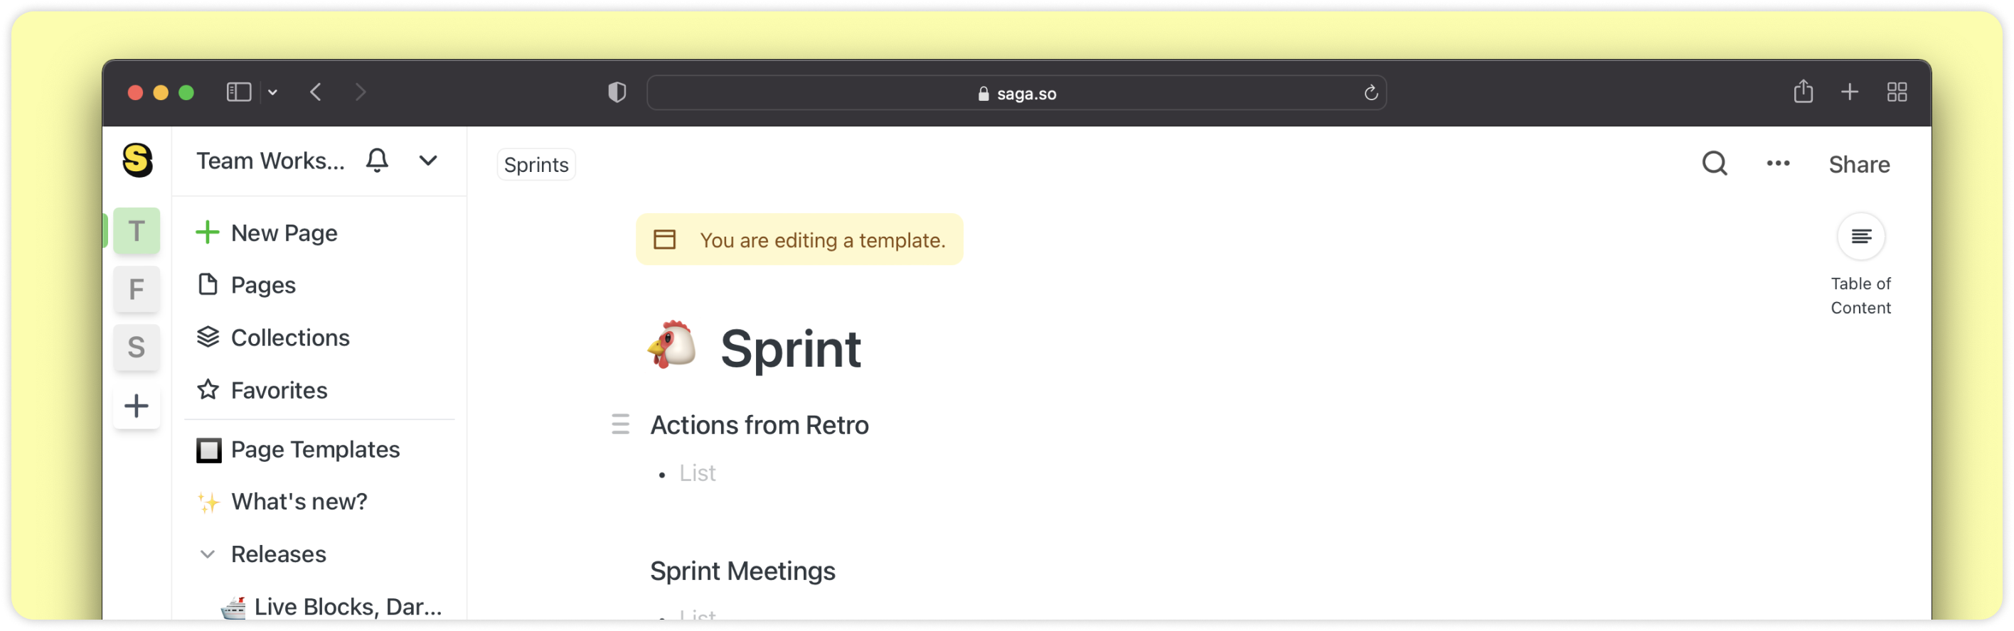2014x631 pixels.
Task: Open Table of Content panel
Action: point(1861,237)
